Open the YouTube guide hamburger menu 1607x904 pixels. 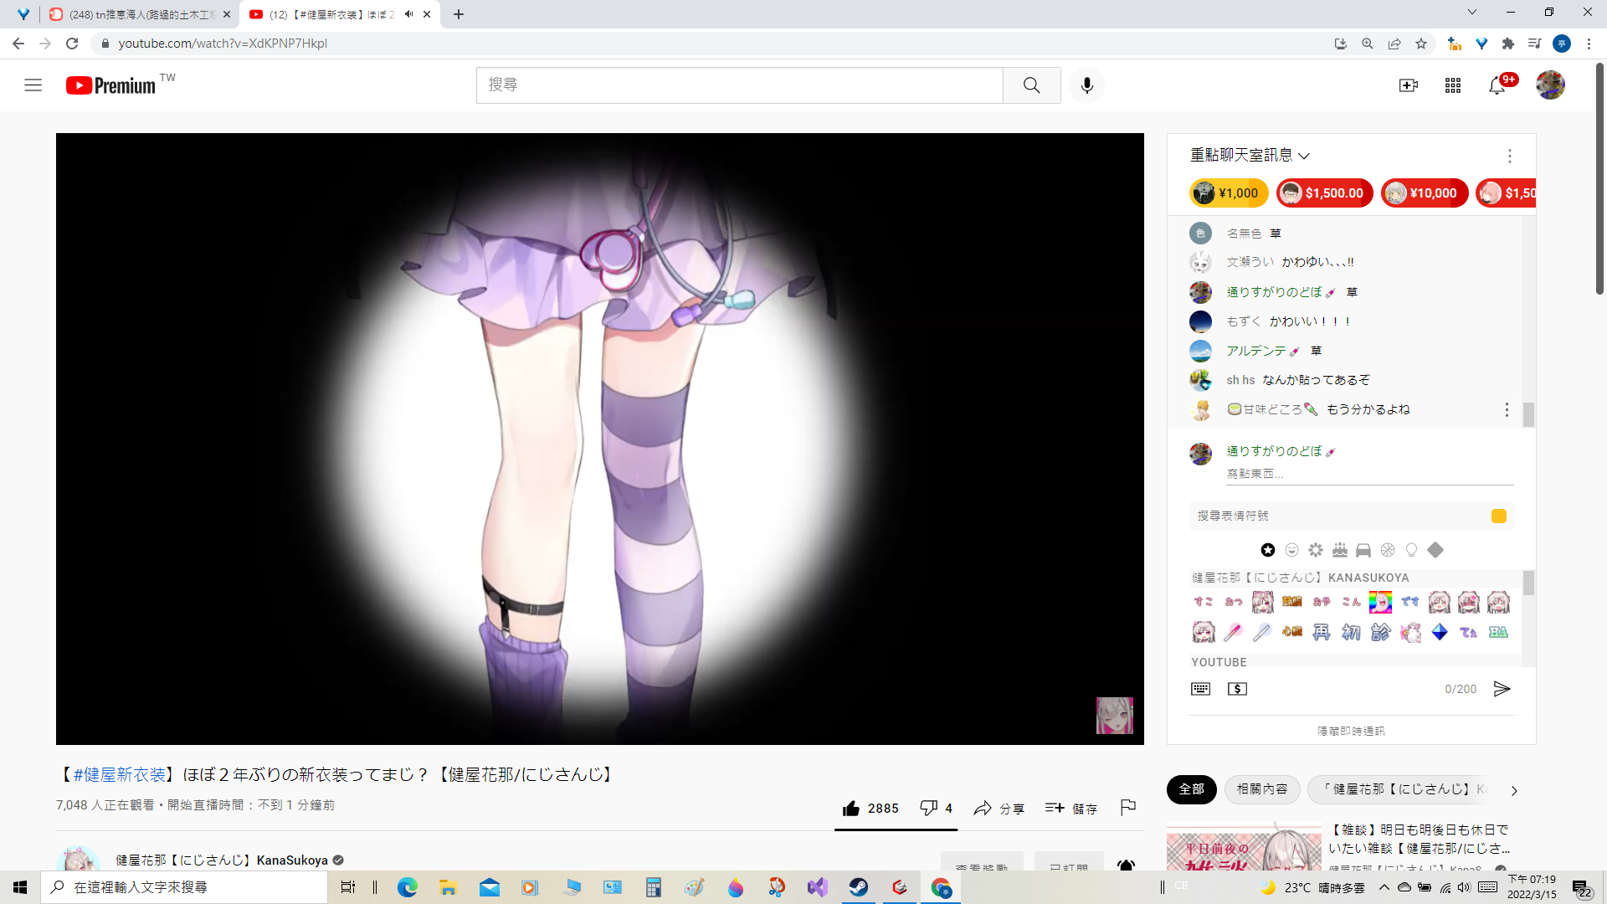(33, 85)
